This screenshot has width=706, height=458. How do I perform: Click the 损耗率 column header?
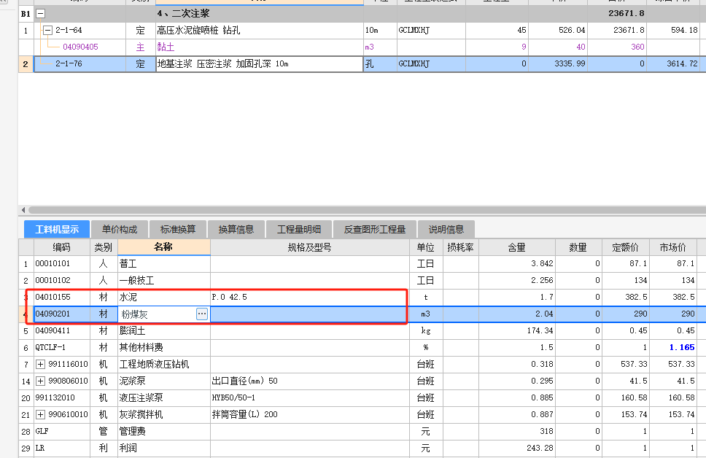pos(461,247)
